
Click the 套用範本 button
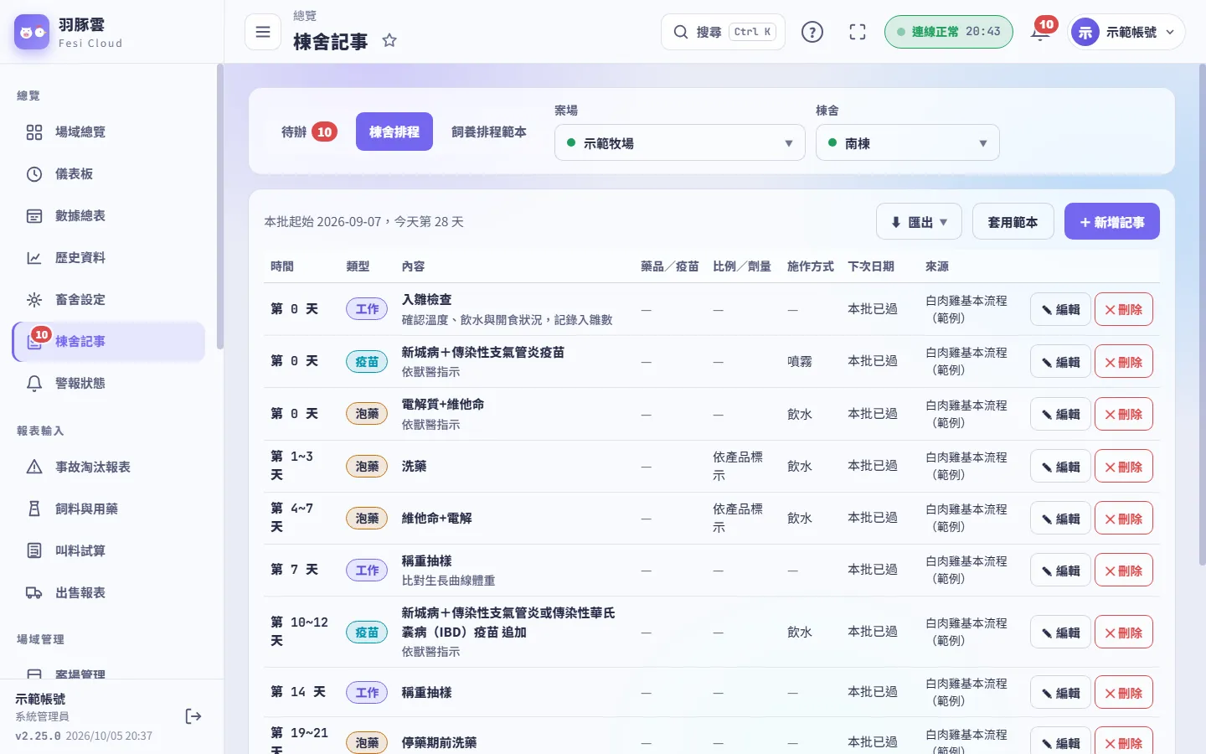tap(1013, 222)
